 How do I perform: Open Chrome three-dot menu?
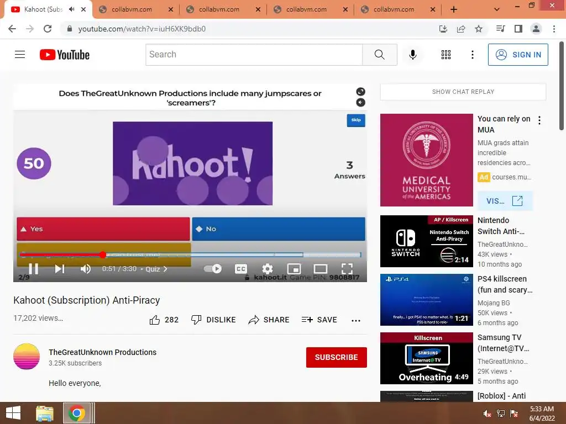[554, 29]
